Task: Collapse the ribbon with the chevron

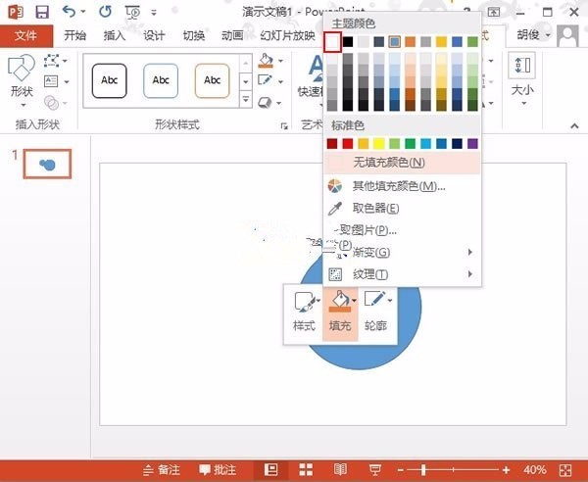Action: tap(574, 126)
